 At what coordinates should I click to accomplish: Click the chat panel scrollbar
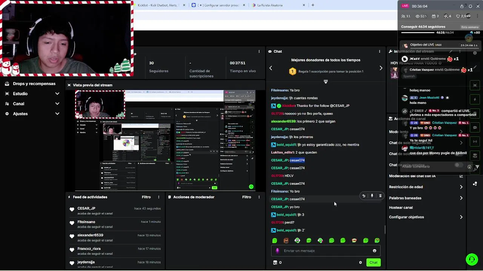click(385, 229)
